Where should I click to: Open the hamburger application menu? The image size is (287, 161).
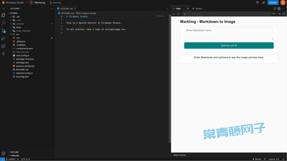[3, 9]
